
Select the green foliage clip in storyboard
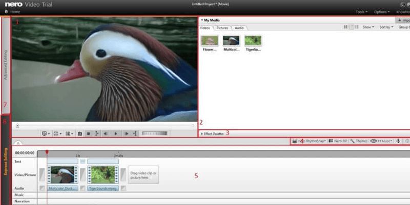pyautogui.click(x=103, y=174)
